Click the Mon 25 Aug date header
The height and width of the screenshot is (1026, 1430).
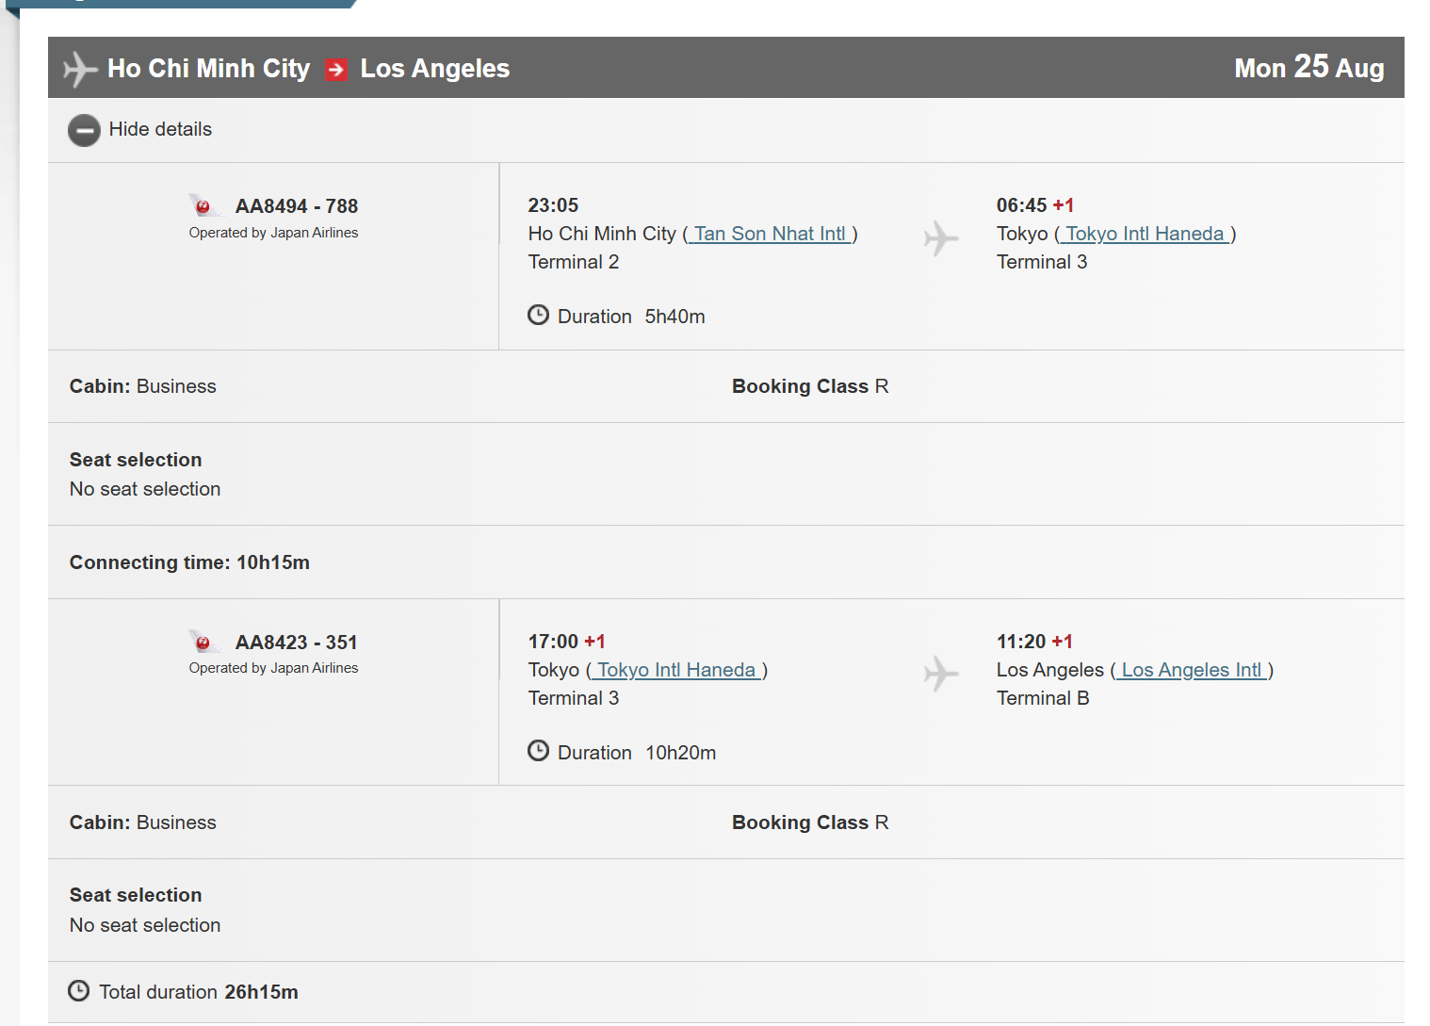coord(1308,68)
